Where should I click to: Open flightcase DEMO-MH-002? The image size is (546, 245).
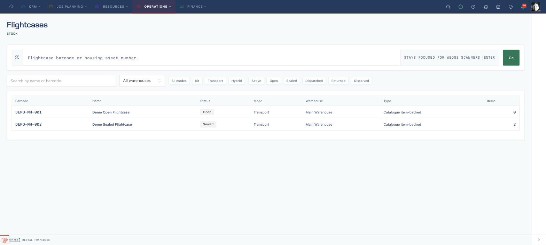coord(28,124)
